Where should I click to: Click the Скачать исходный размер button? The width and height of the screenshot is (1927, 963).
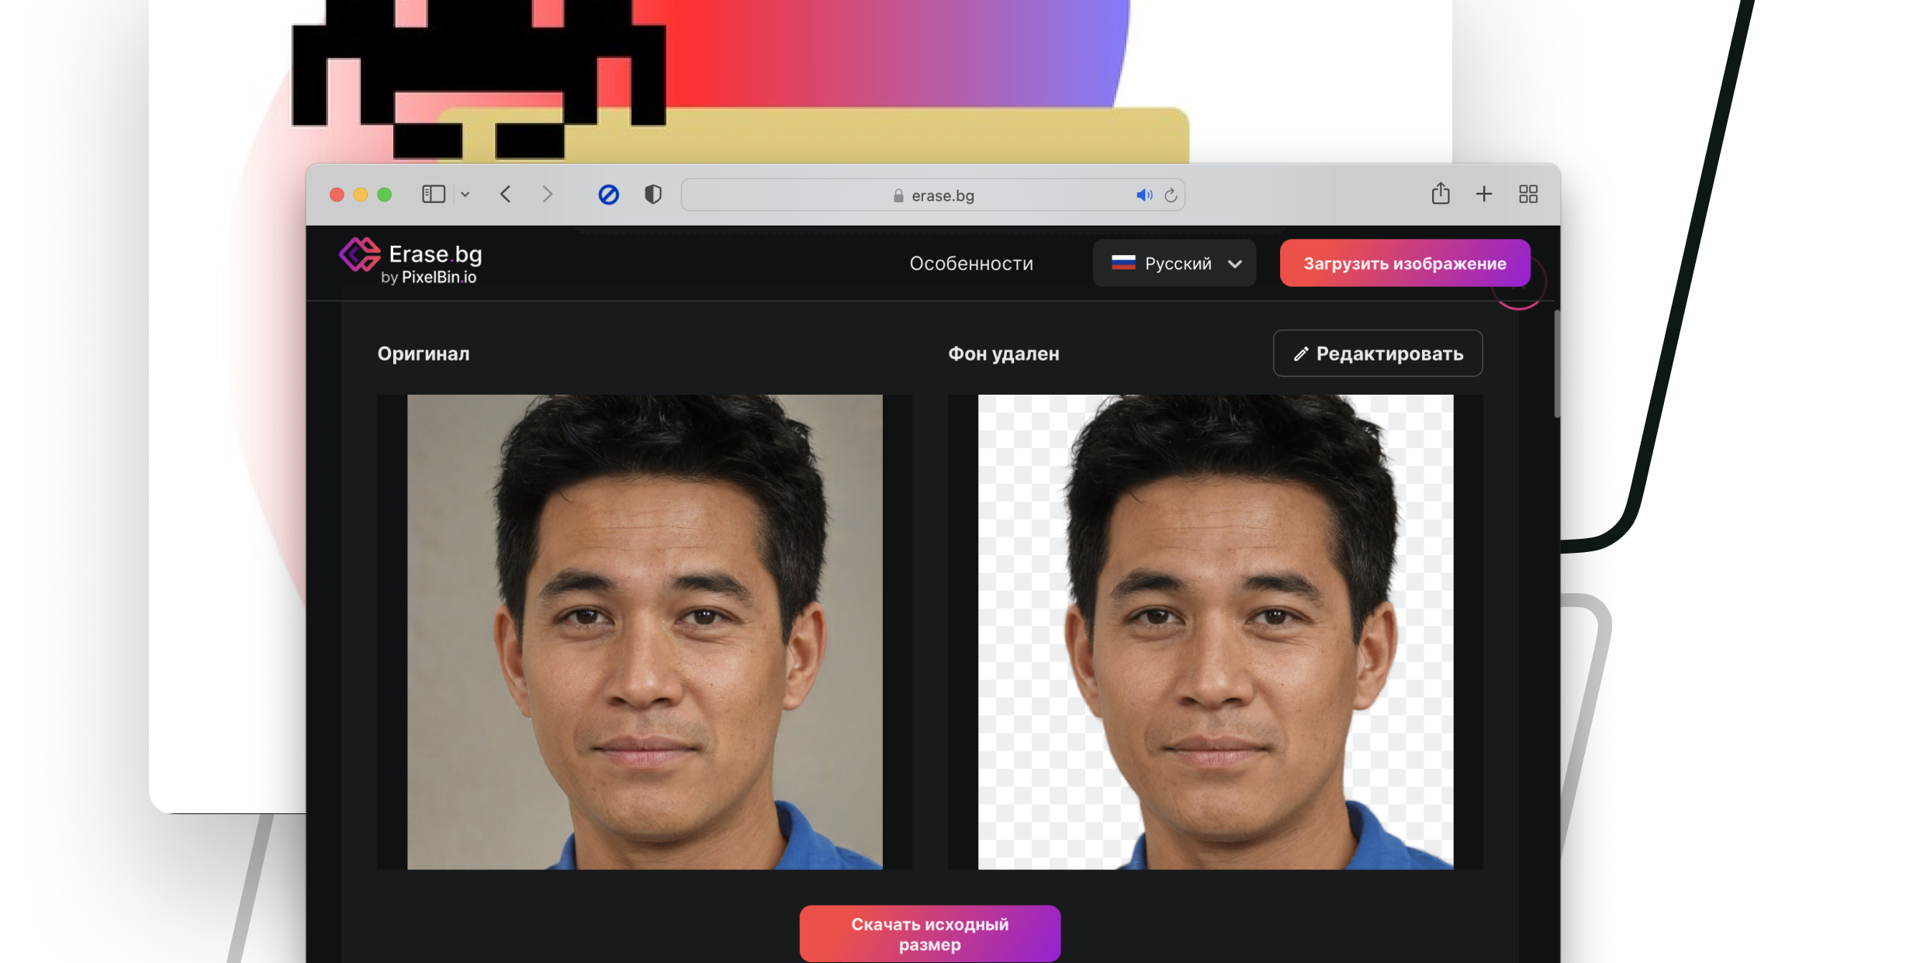coord(929,934)
